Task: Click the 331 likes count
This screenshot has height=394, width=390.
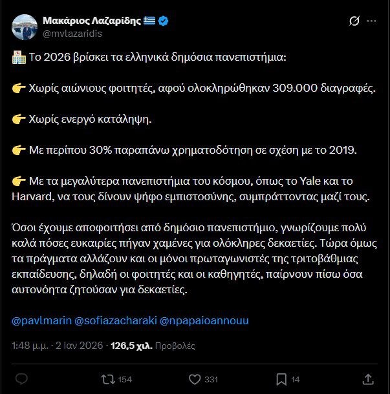Action: 211,379
